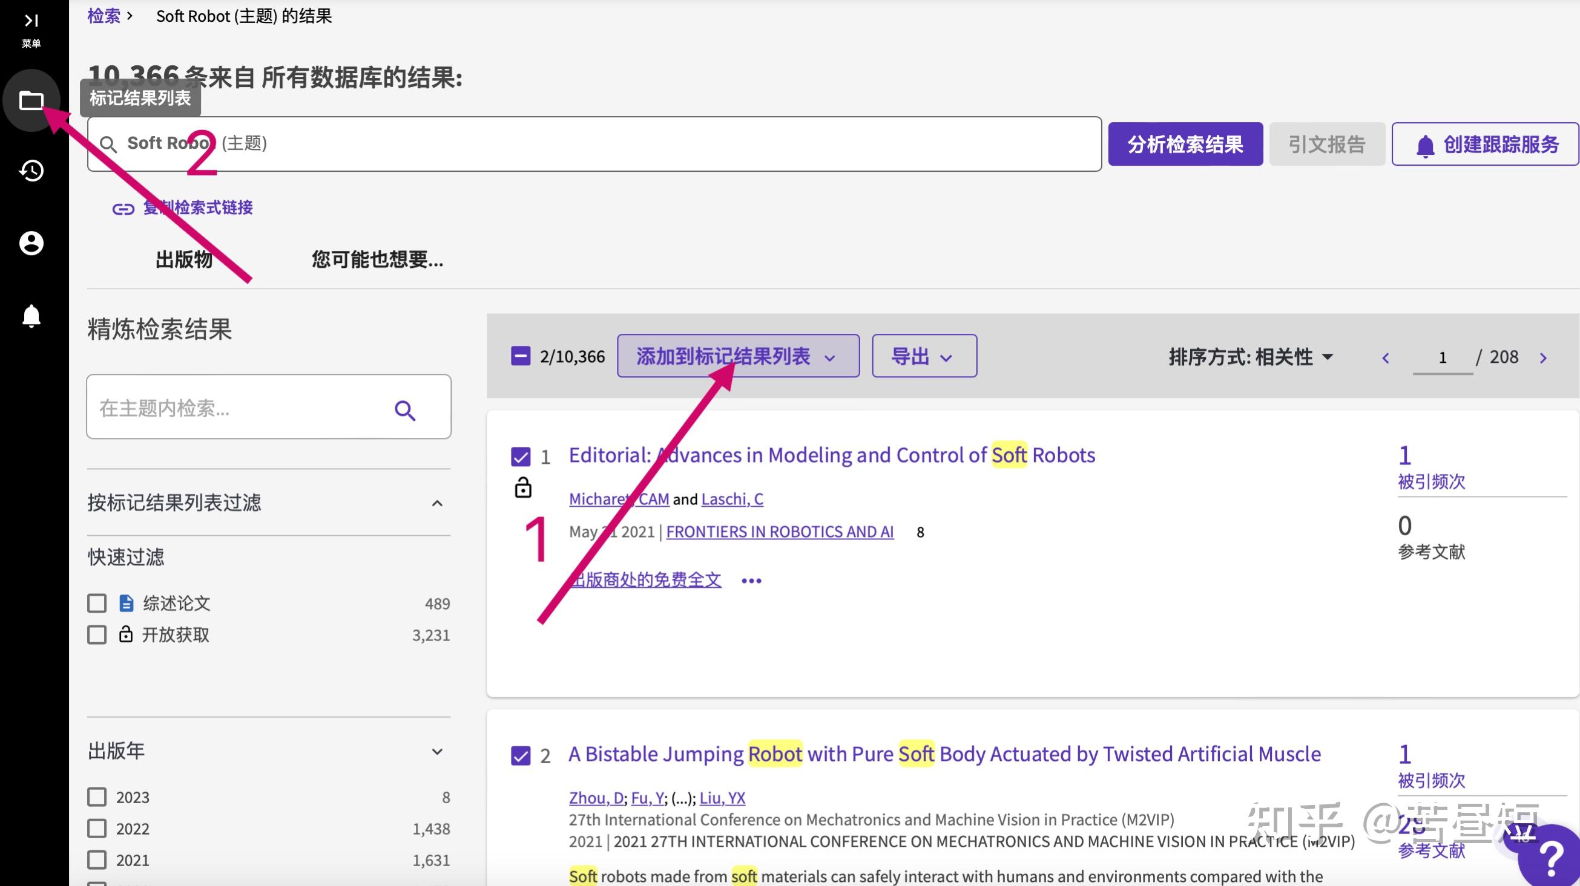Image resolution: width=1580 pixels, height=886 pixels.
Task: Open alerts bell icon in sidebar
Action: [31, 316]
